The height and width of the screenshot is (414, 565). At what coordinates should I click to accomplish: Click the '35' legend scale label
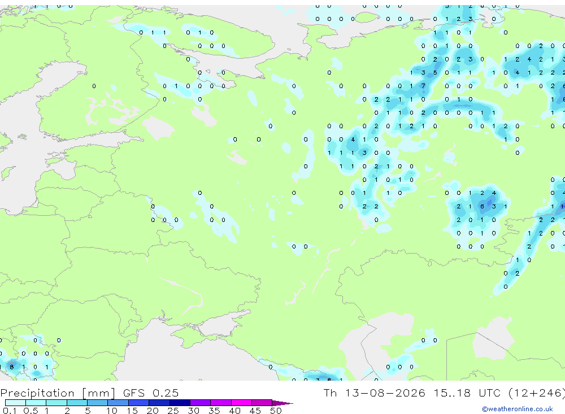coord(214,411)
